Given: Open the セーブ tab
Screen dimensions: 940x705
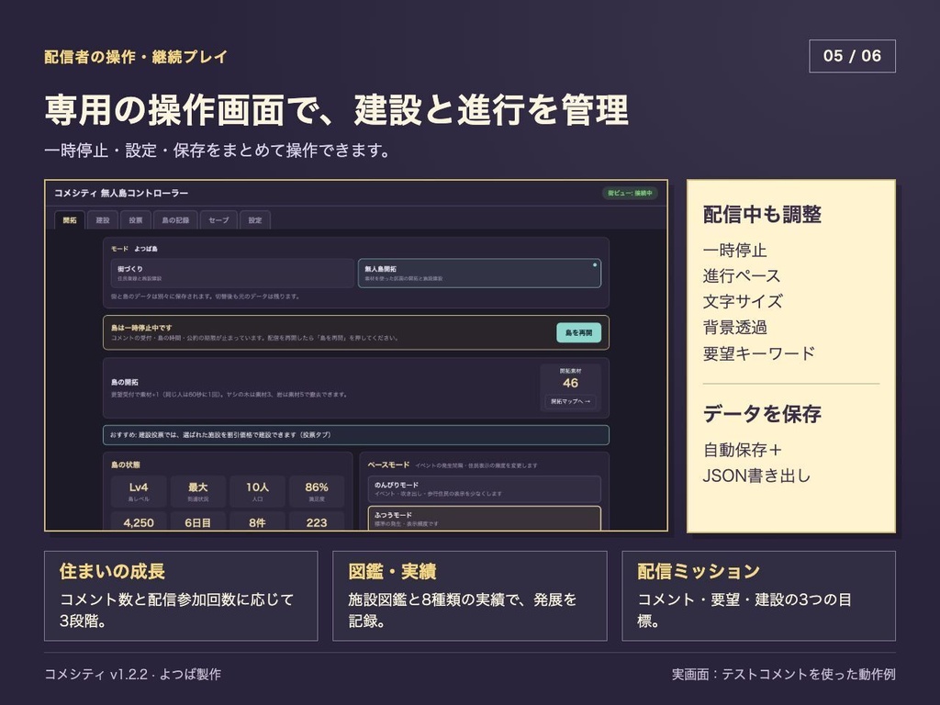Looking at the screenshot, I should [218, 220].
